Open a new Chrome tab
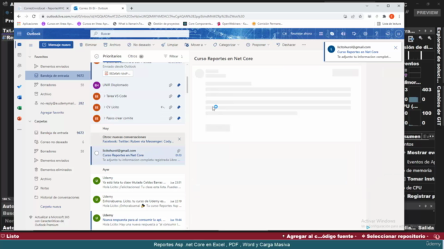Viewport: 444px width, 249px height. point(131,8)
